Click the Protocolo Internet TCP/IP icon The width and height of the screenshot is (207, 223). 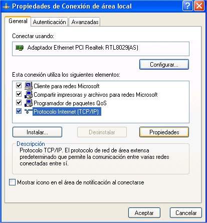[x=29, y=111]
